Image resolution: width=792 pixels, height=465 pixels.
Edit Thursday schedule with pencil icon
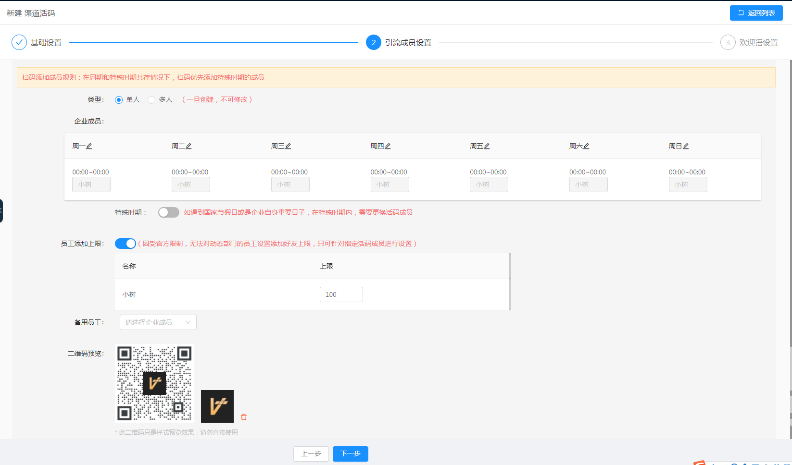[388, 146]
